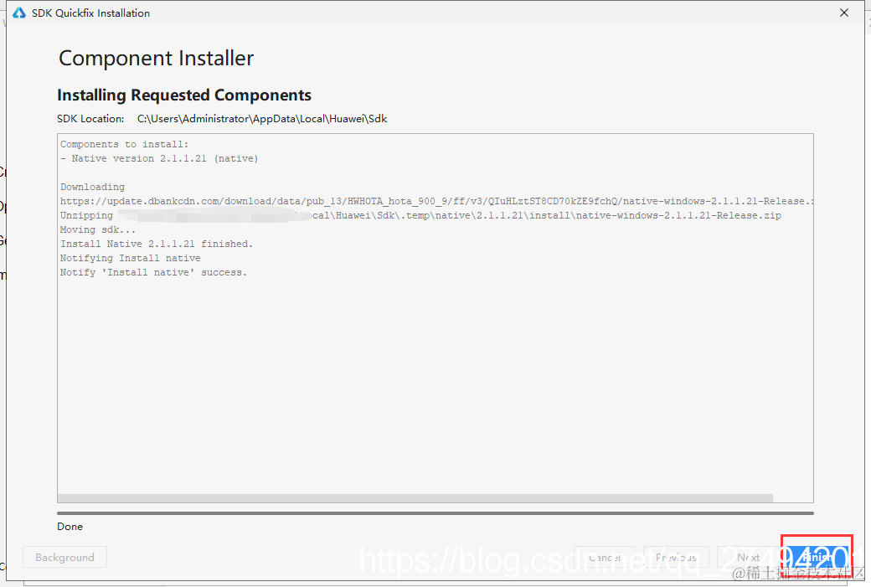
Task: Click 'Install Native 2.1.1.21 finished.' line
Action: tap(157, 244)
